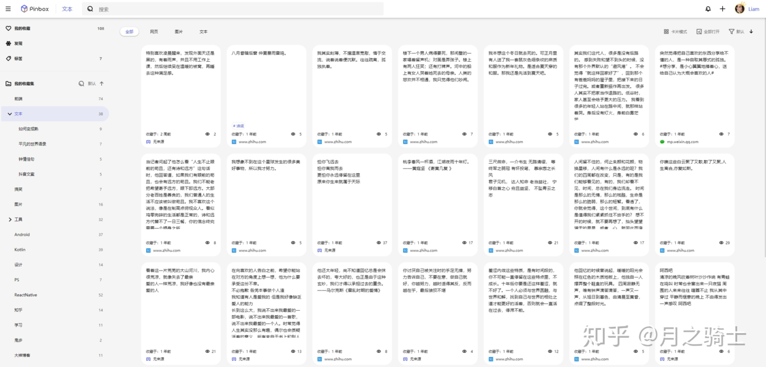Click the down arrow sort icon

[x=751, y=32]
